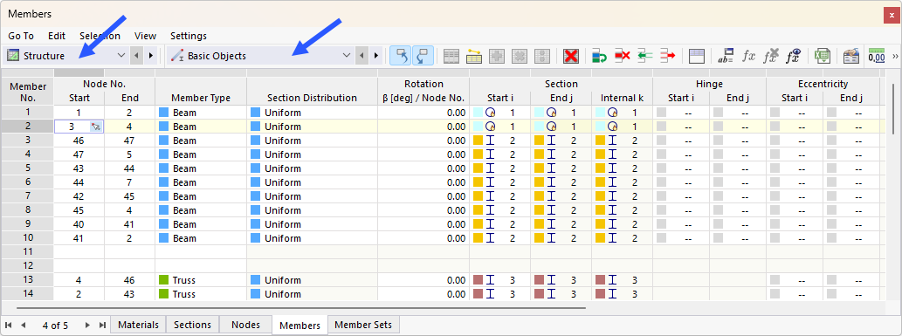The height and width of the screenshot is (336, 902).
Task: Open the Go To menu
Action: 21,36
